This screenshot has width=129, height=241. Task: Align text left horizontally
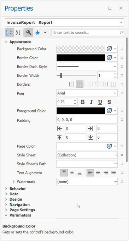coord(90,173)
